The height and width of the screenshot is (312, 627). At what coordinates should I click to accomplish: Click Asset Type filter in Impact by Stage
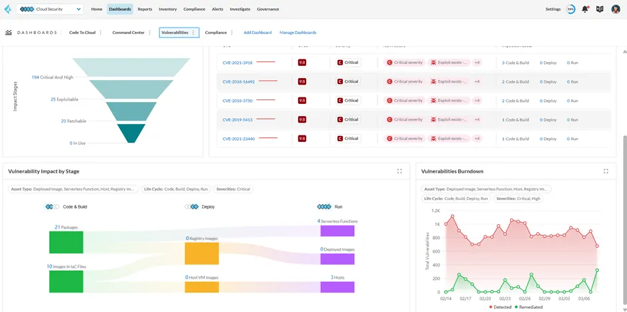(73, 189)
